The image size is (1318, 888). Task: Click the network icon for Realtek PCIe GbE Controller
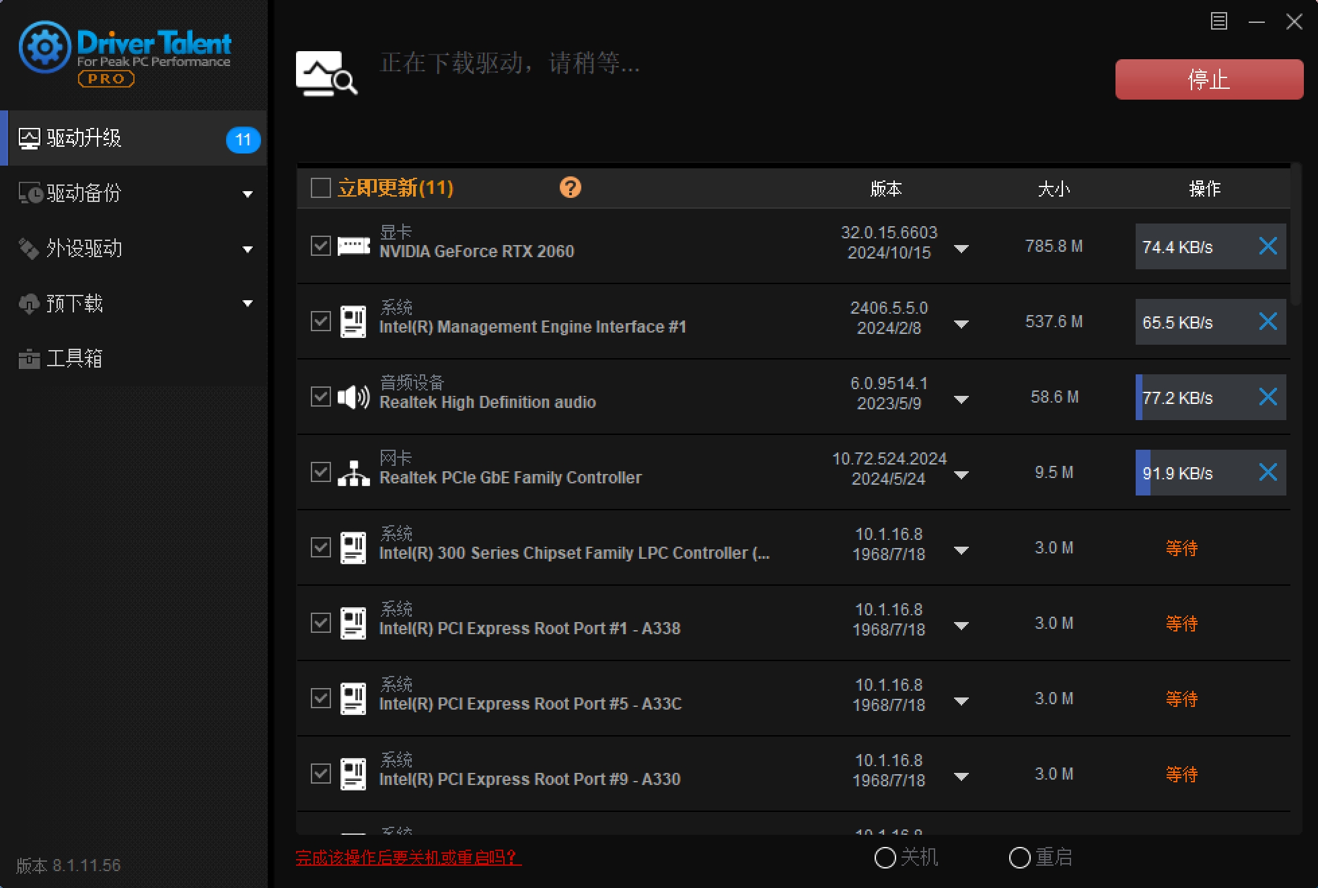coord(353,473)
